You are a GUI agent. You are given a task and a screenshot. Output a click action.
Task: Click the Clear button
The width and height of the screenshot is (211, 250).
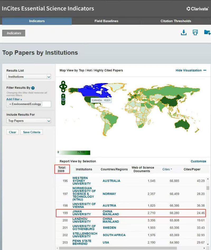point(12,132)
